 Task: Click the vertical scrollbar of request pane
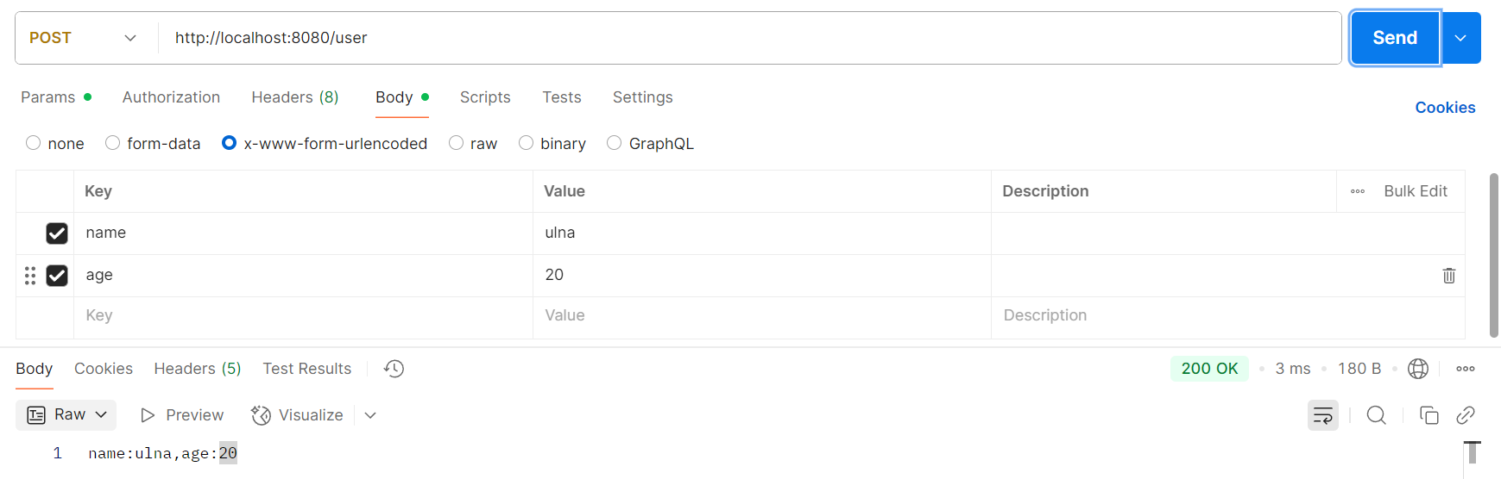1493,255
